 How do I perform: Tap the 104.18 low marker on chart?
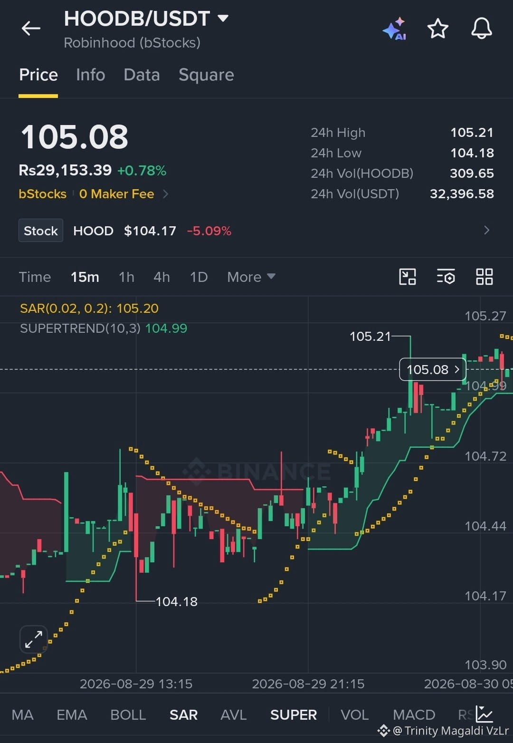tap(176, 602)
